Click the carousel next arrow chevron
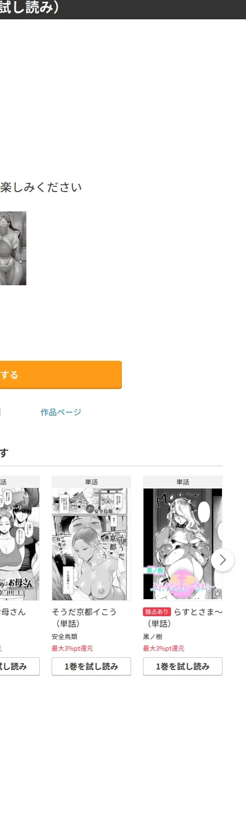The width and height of the screenshot is (246, 837). pyautogui.click(x=223, y=560)
